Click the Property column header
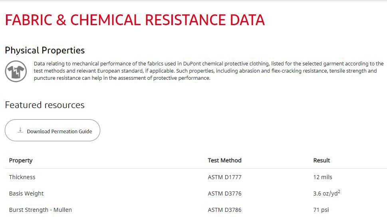This screenshot has height=221, width=387. click(21, 160)
